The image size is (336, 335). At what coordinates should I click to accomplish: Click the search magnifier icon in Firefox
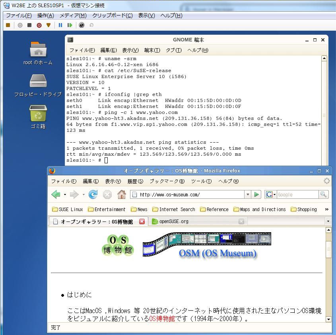click(323, 194)
